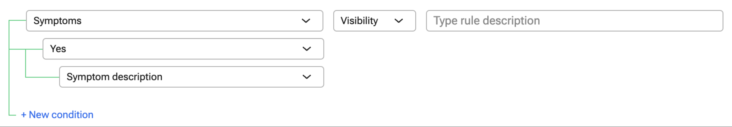Click the New condition link text

pos(61,115)
